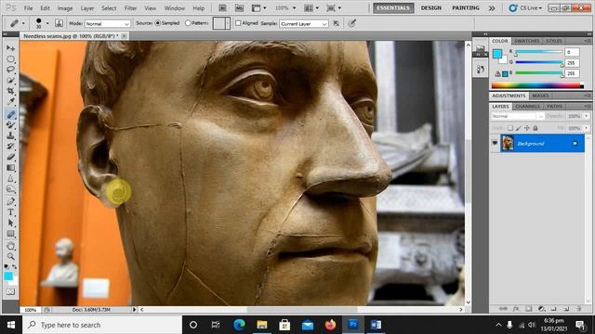Select the Eraser tool
Screen dimensions: 595x334
click(10, 157)
